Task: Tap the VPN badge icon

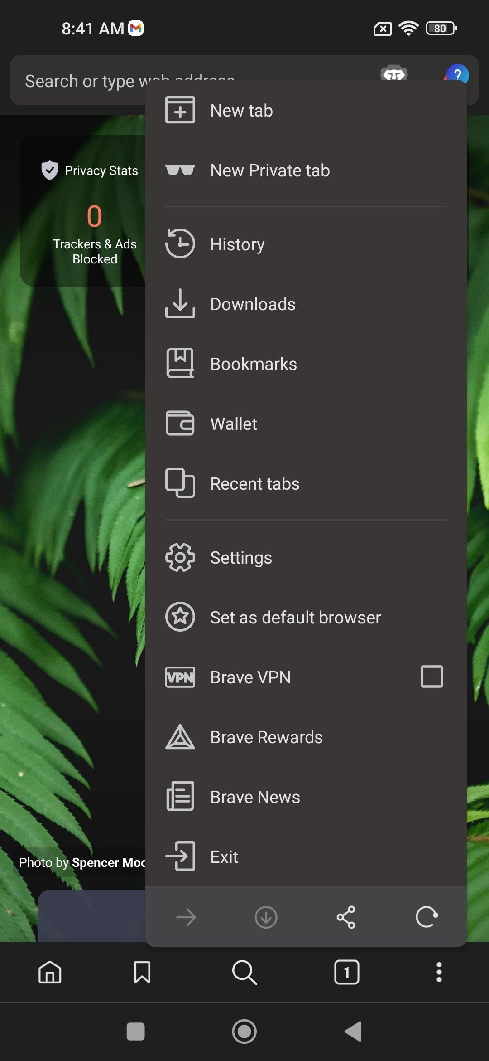Action: (180, 677)
